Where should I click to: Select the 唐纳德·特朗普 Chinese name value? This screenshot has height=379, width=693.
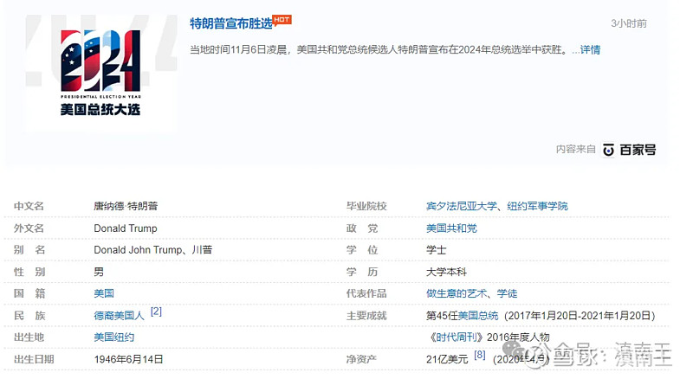click(x=126, y=206)
